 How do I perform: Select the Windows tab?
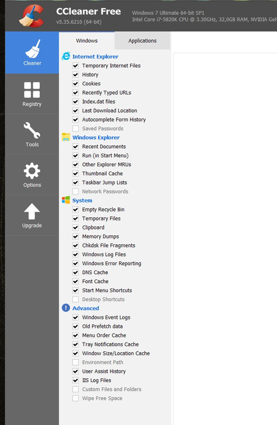tap(87, 41)
